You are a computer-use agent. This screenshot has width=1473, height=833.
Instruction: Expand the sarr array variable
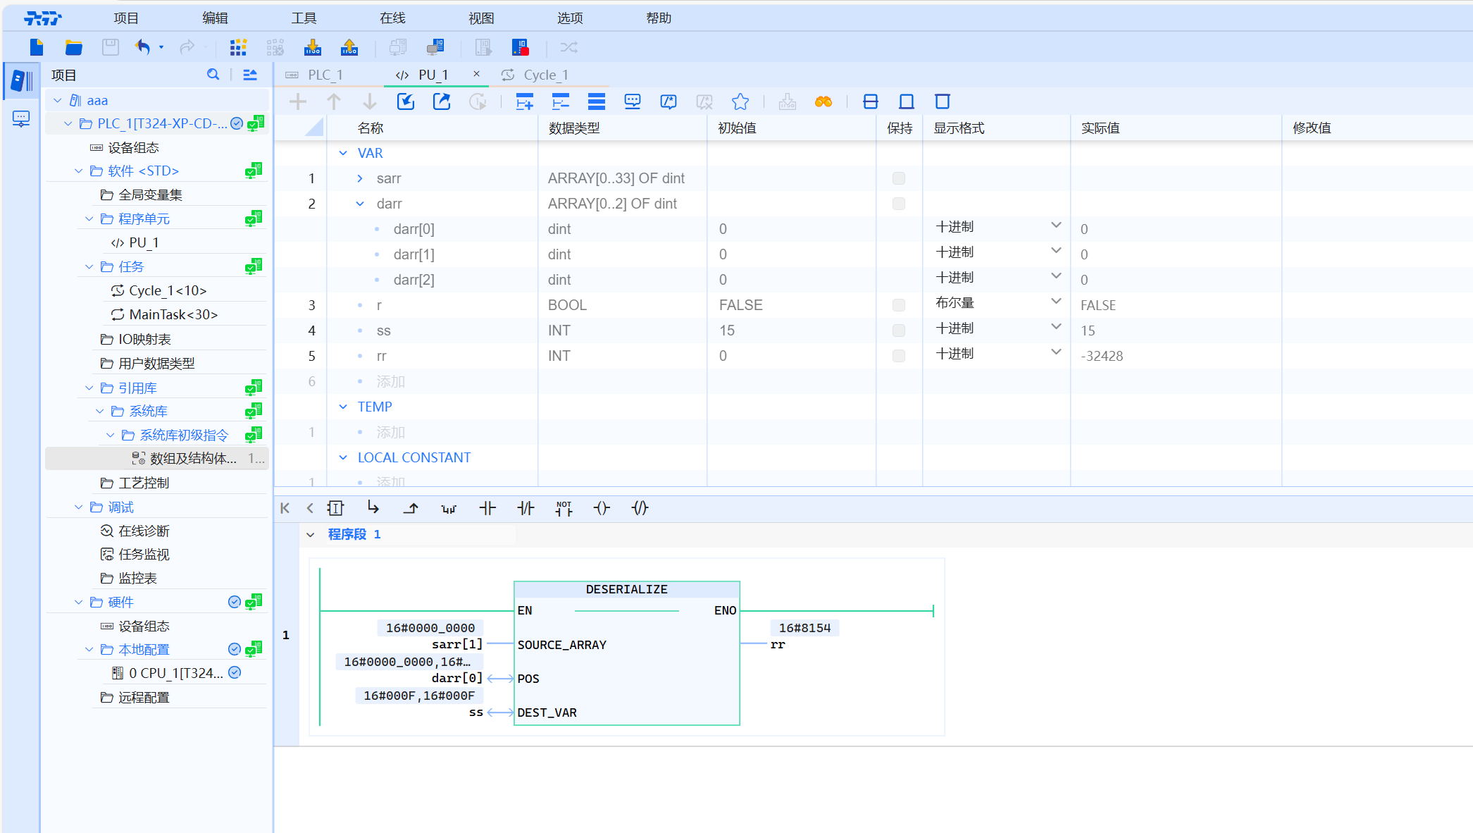(360, 178)
